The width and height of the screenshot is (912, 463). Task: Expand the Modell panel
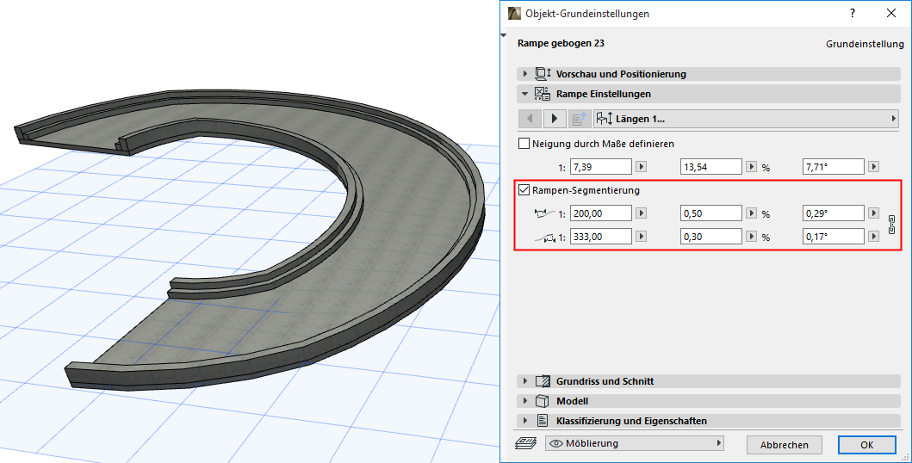point(525,401)
